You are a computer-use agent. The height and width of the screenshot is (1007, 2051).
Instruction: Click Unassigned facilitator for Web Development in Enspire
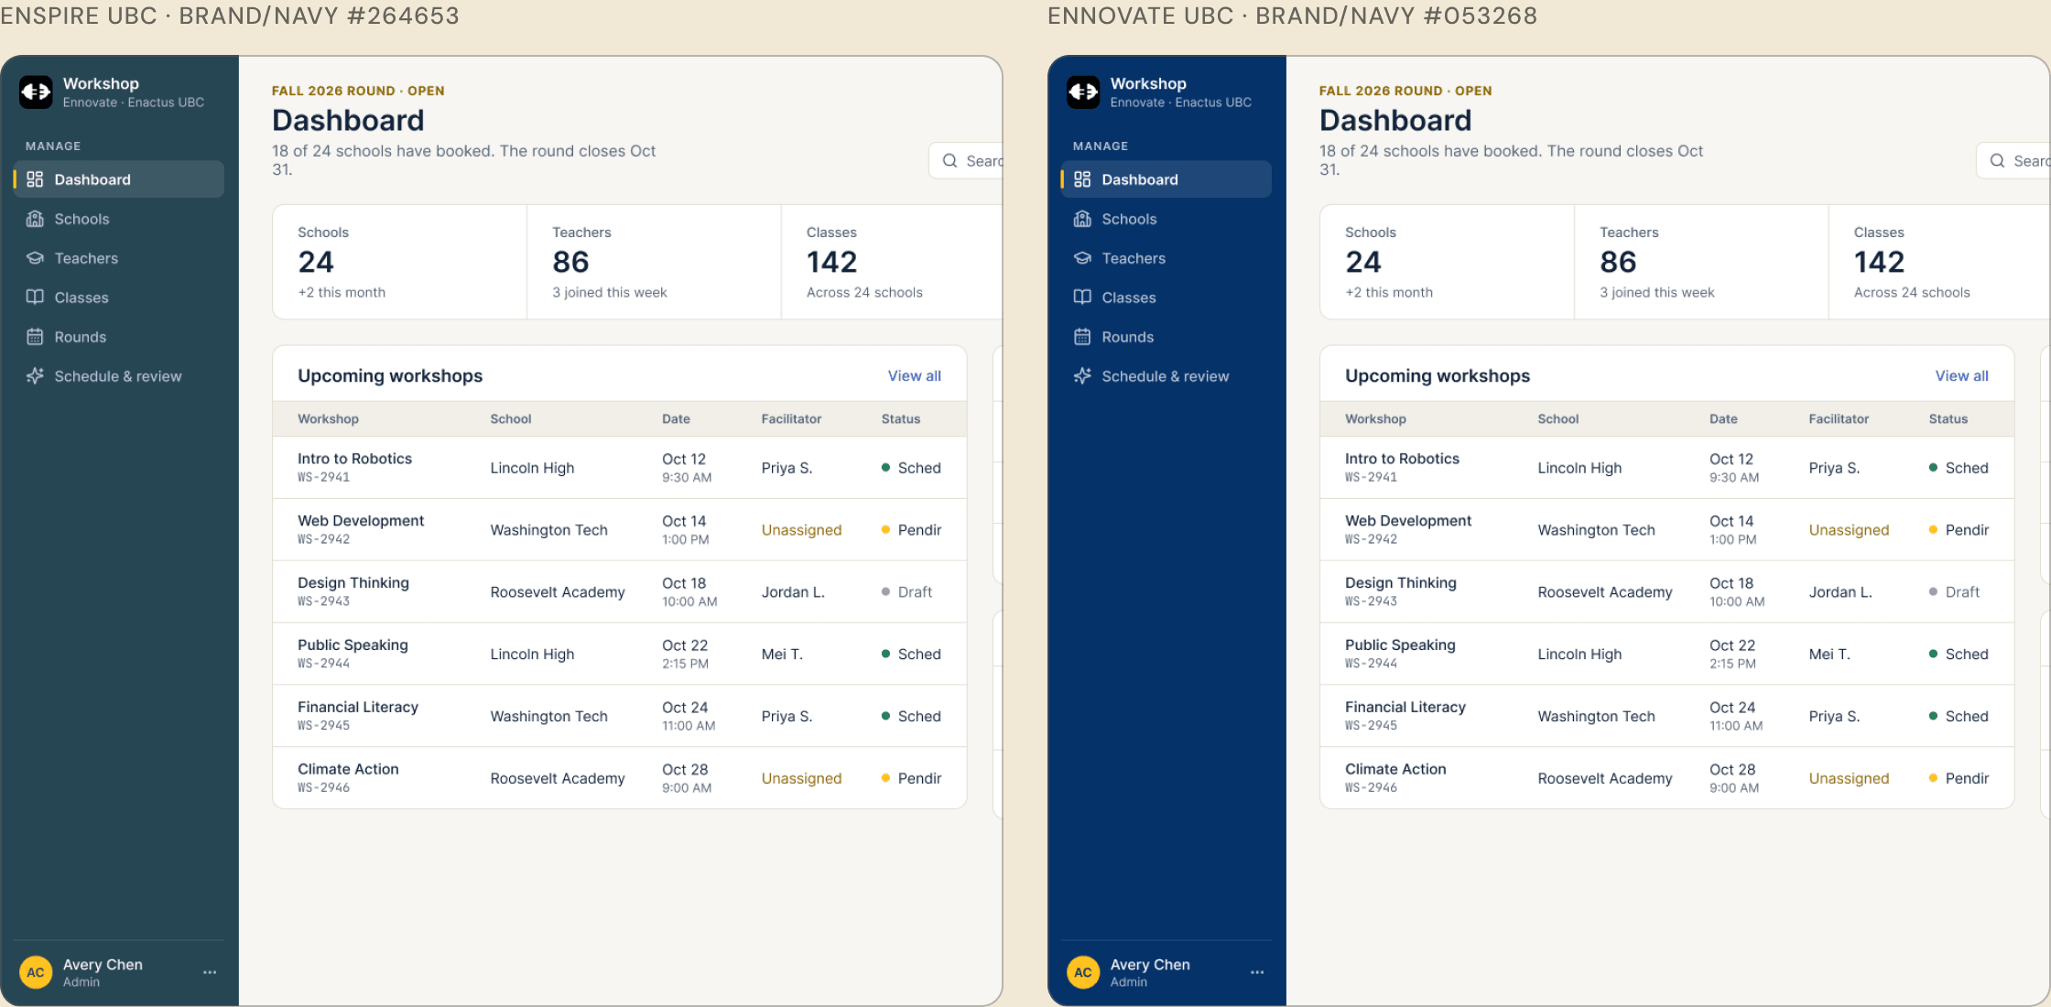point(801,530)
